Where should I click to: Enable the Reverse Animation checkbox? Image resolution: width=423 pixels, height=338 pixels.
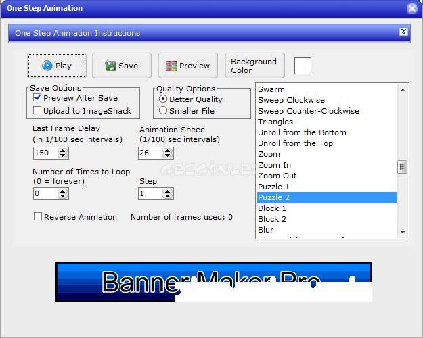tap(38, 217)
